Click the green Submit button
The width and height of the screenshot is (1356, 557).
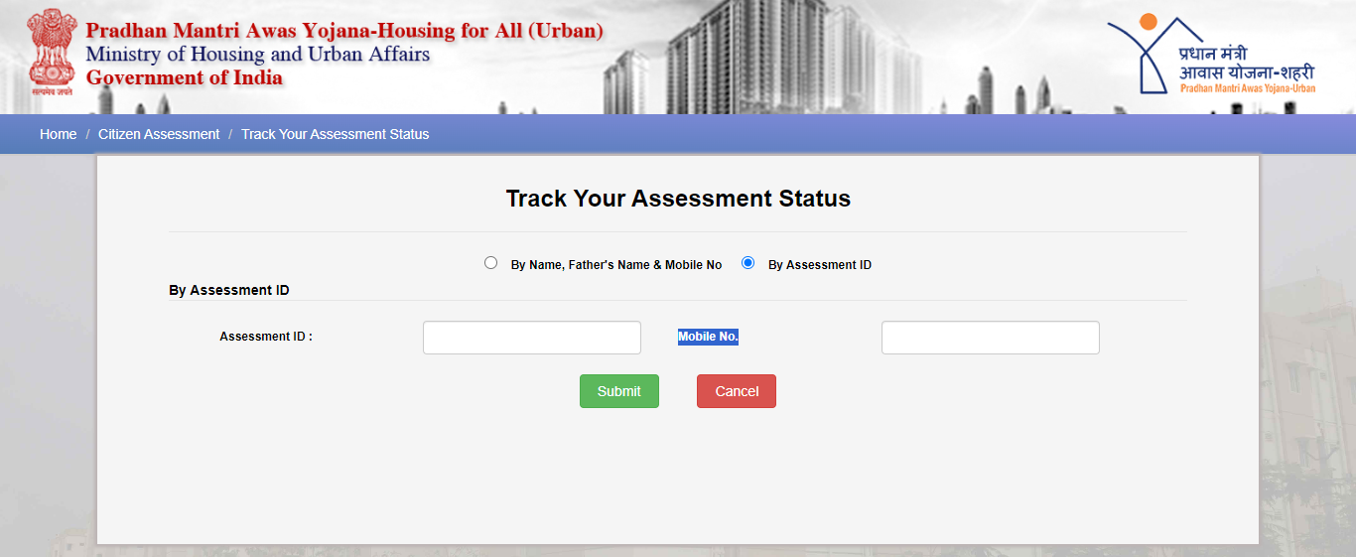tap(619, 391)
